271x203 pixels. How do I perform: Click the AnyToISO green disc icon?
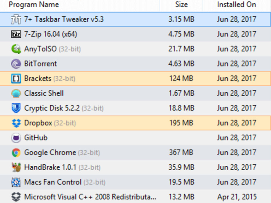tap(16, 49)
